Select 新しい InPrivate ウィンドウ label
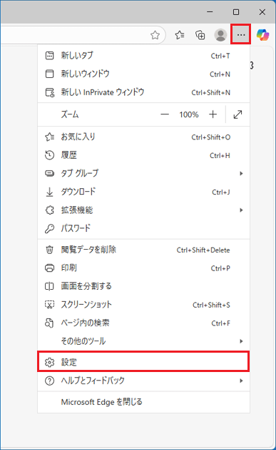 [103, 92]
